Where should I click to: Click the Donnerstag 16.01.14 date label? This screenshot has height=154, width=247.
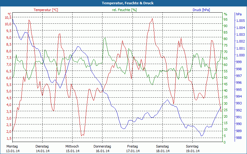pyautogui.click(x=103, y=148)
